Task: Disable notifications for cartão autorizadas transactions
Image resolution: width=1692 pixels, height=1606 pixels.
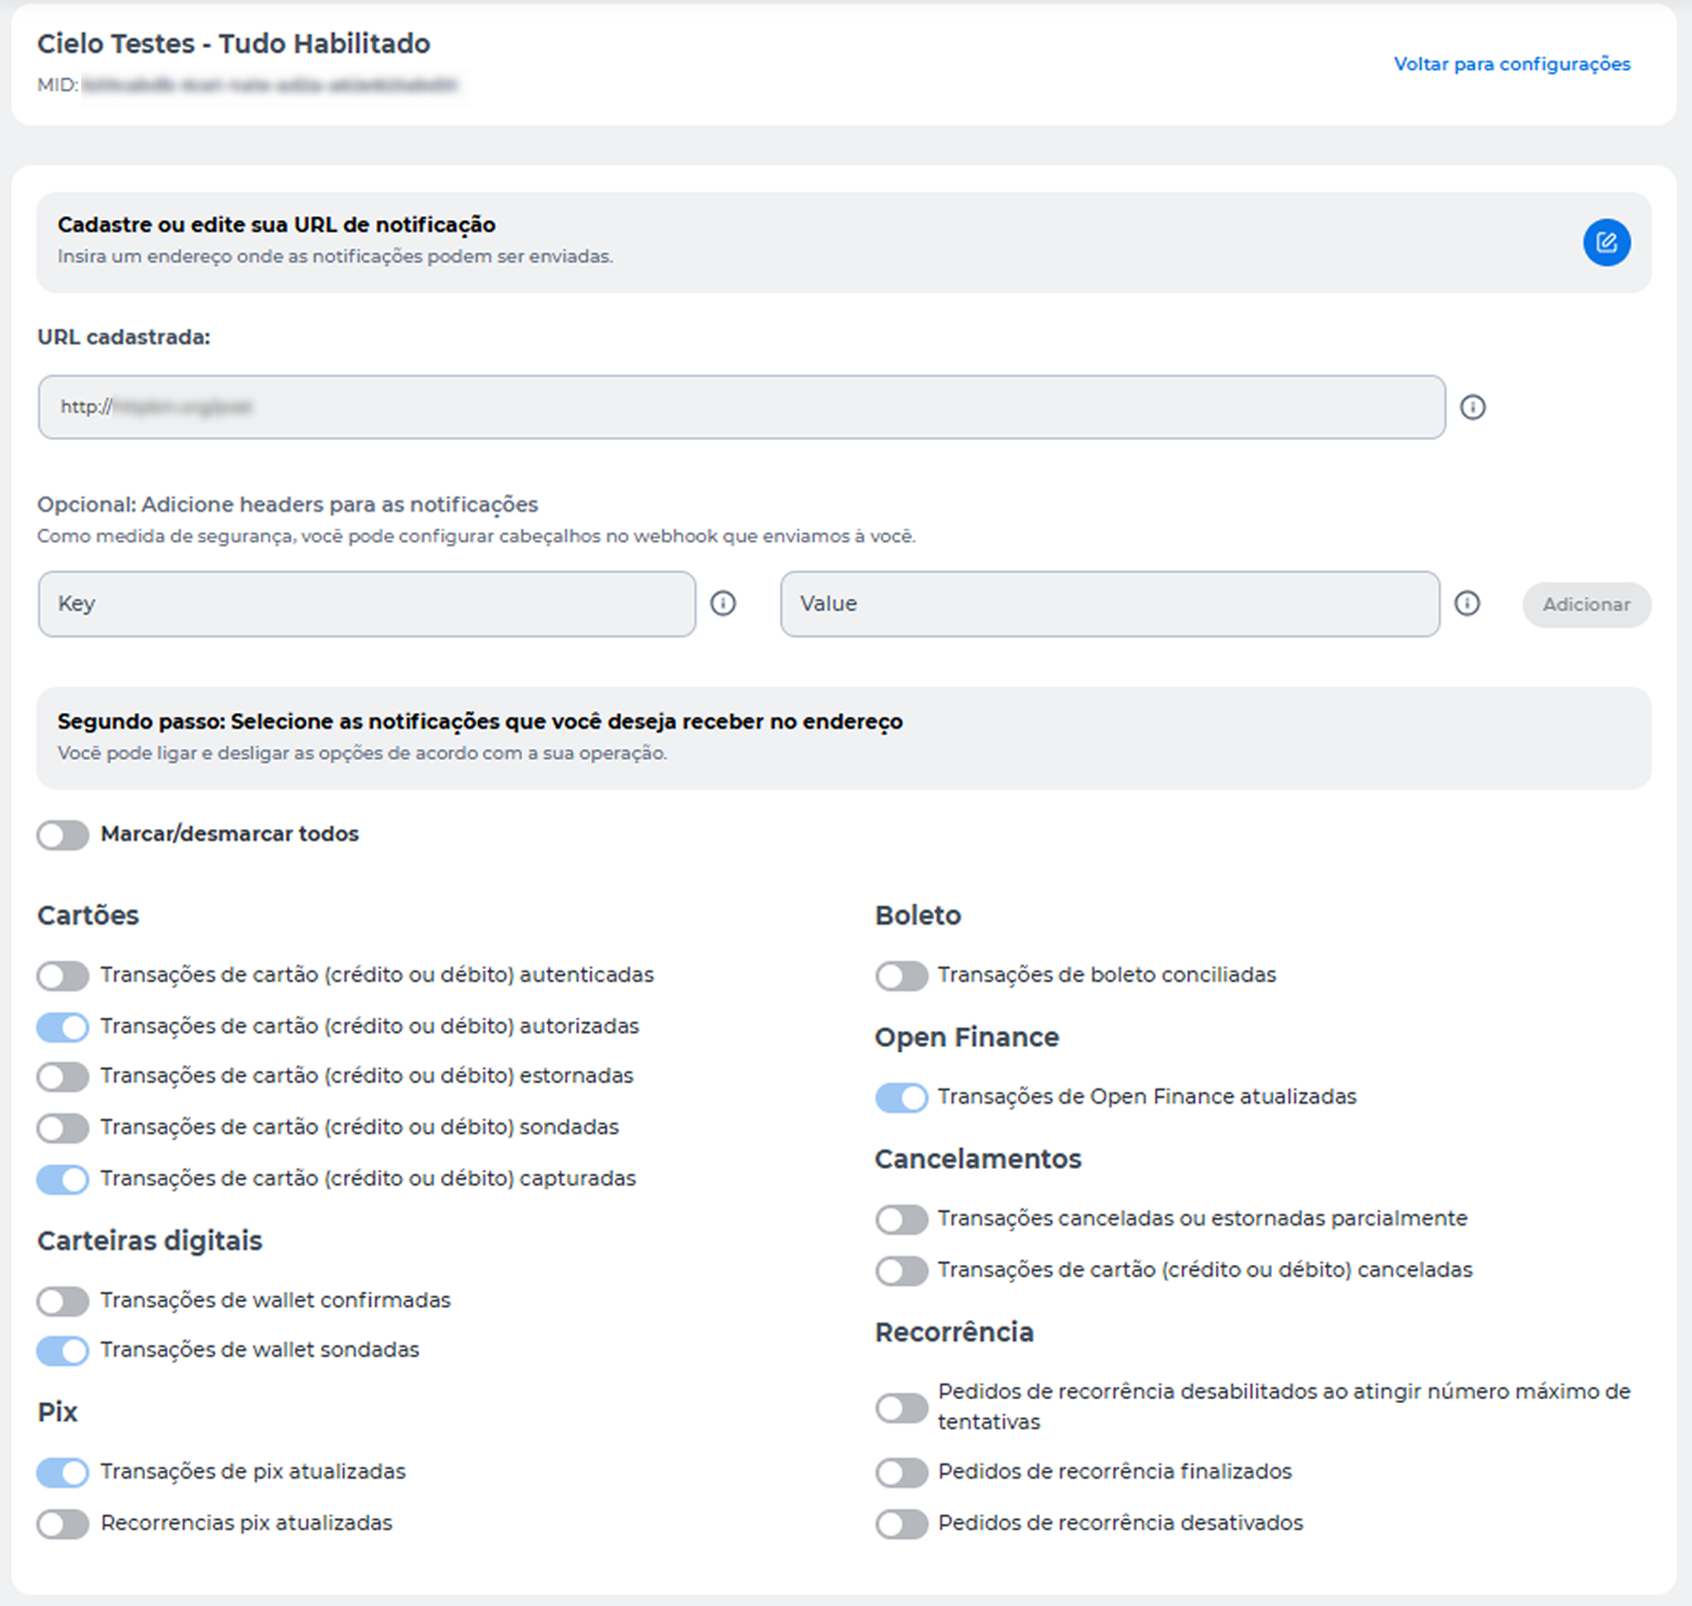Action: tap(63, 1026)
